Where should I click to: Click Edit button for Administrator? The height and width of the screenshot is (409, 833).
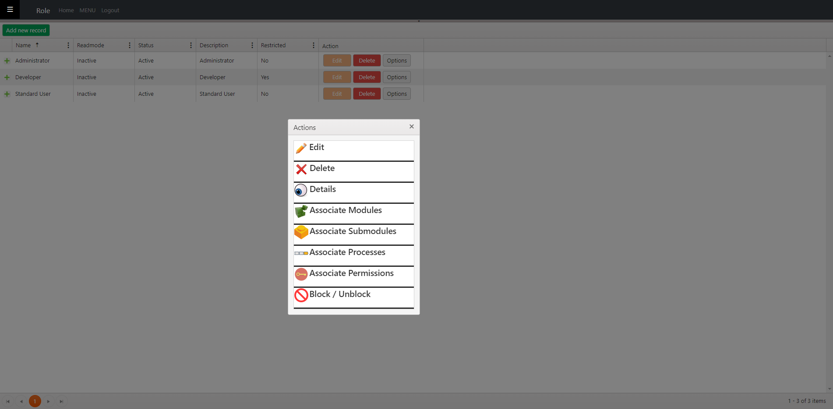[x=337, y=61]
